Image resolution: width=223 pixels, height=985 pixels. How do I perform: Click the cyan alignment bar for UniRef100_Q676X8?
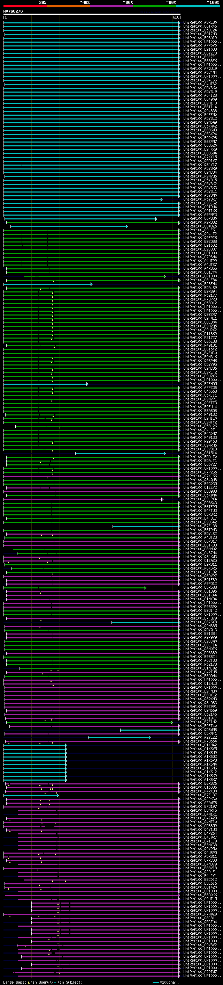click(146, 622)
